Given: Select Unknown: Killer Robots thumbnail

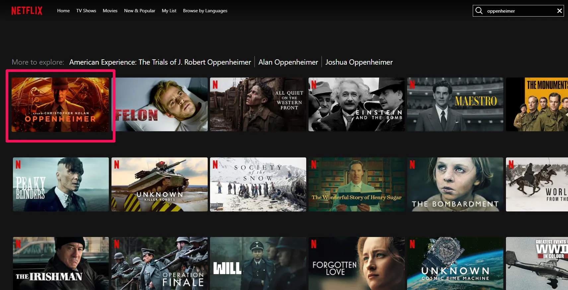Looking at the screenshot, I should point(160,184).
